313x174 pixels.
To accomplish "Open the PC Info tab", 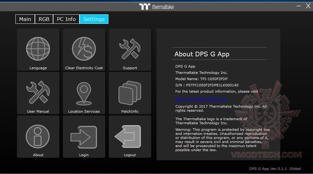I will (x=66, y=19).
